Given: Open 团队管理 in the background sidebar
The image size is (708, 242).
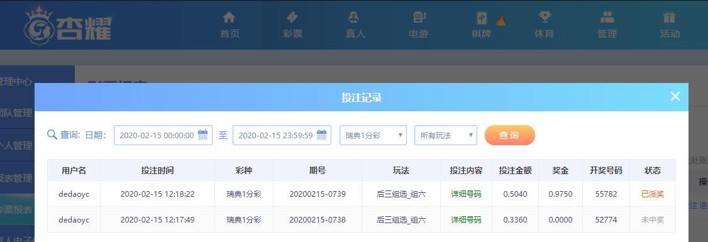Looking at the screenshot, I should pos(16,113).
